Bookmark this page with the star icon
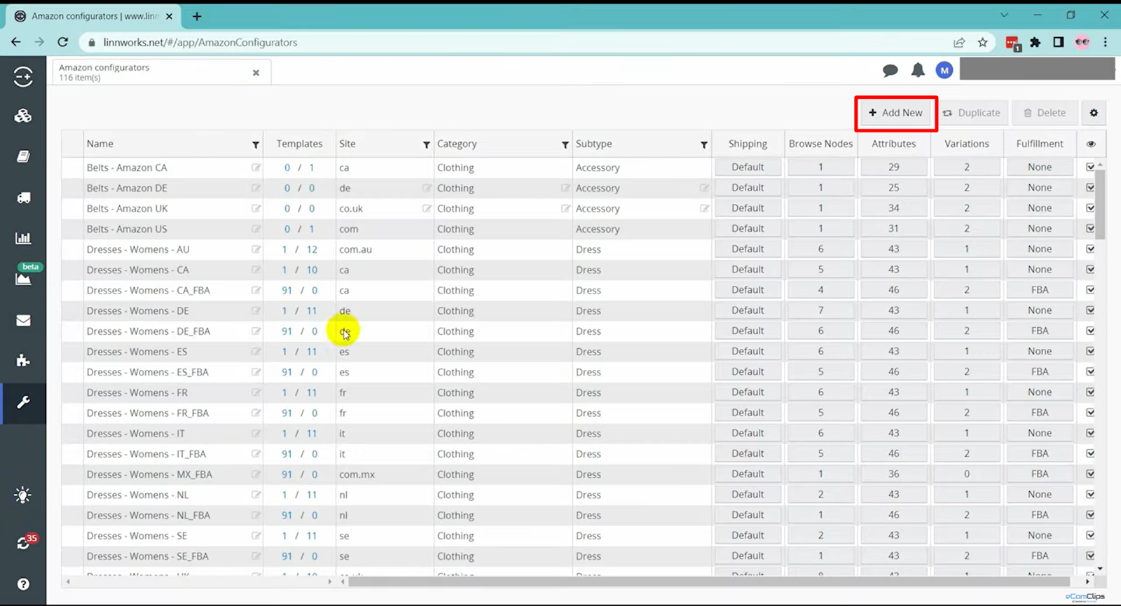Screen dimensions: 1121x606 [983, 42]
